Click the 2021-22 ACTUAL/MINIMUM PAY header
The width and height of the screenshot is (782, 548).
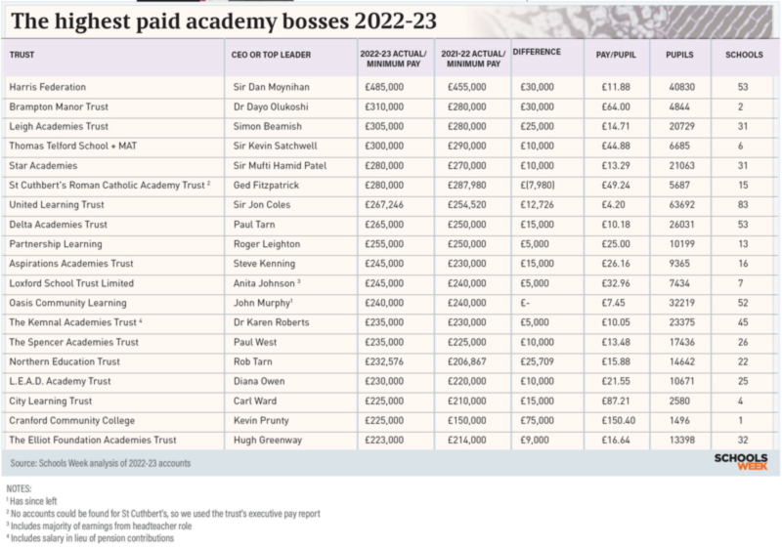[x=473, y=59]
